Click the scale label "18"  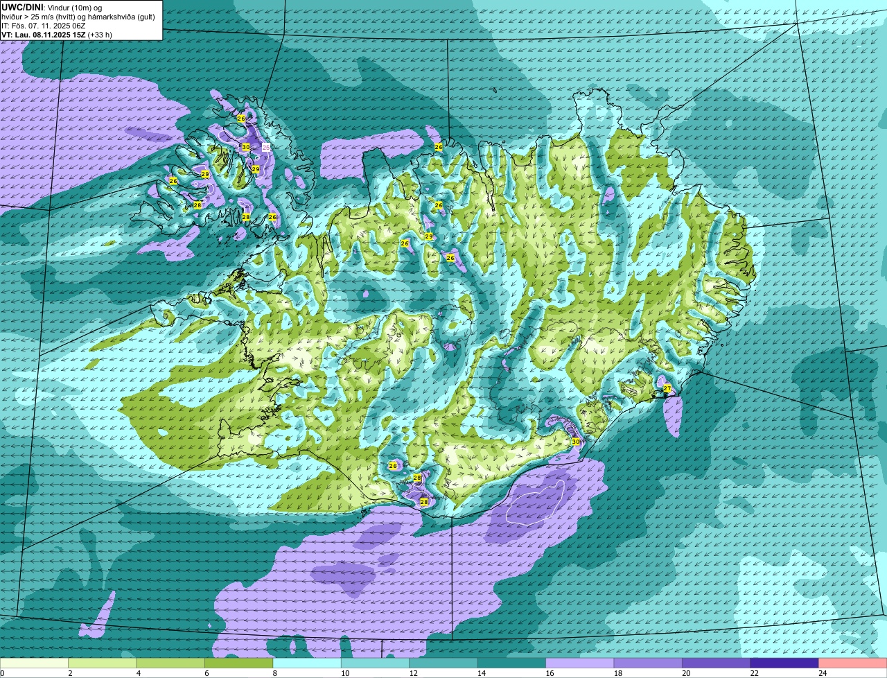click(x=617, y=673)
